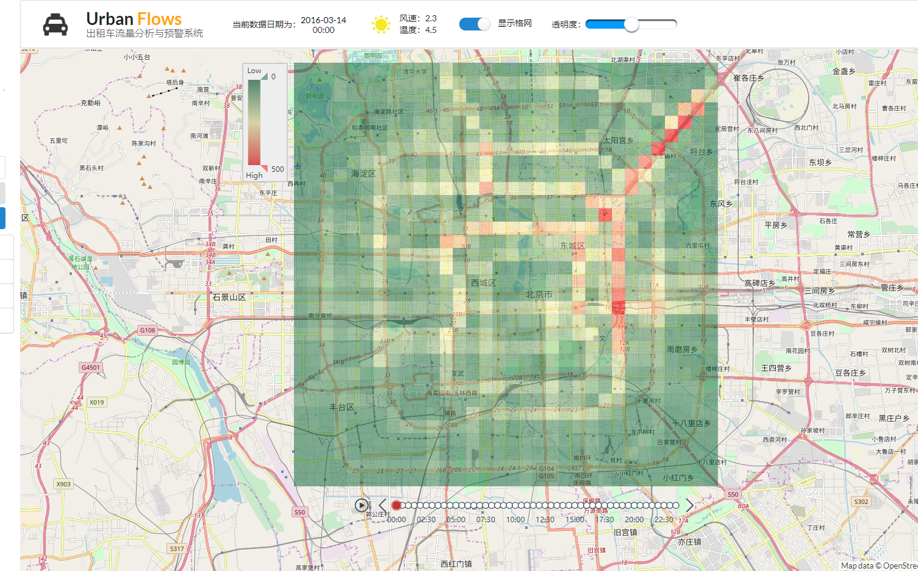Image resolution: width=918 pixels, height=571 pixels.
Task: Click the 南磨房乡 map label
Action: 682,349
